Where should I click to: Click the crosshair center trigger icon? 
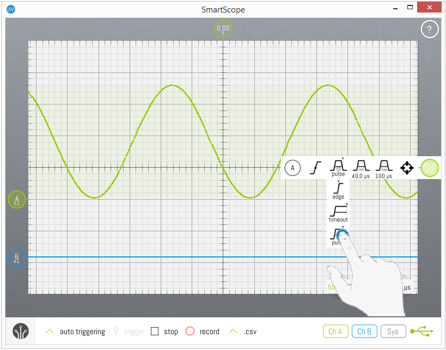pos(407,168)
